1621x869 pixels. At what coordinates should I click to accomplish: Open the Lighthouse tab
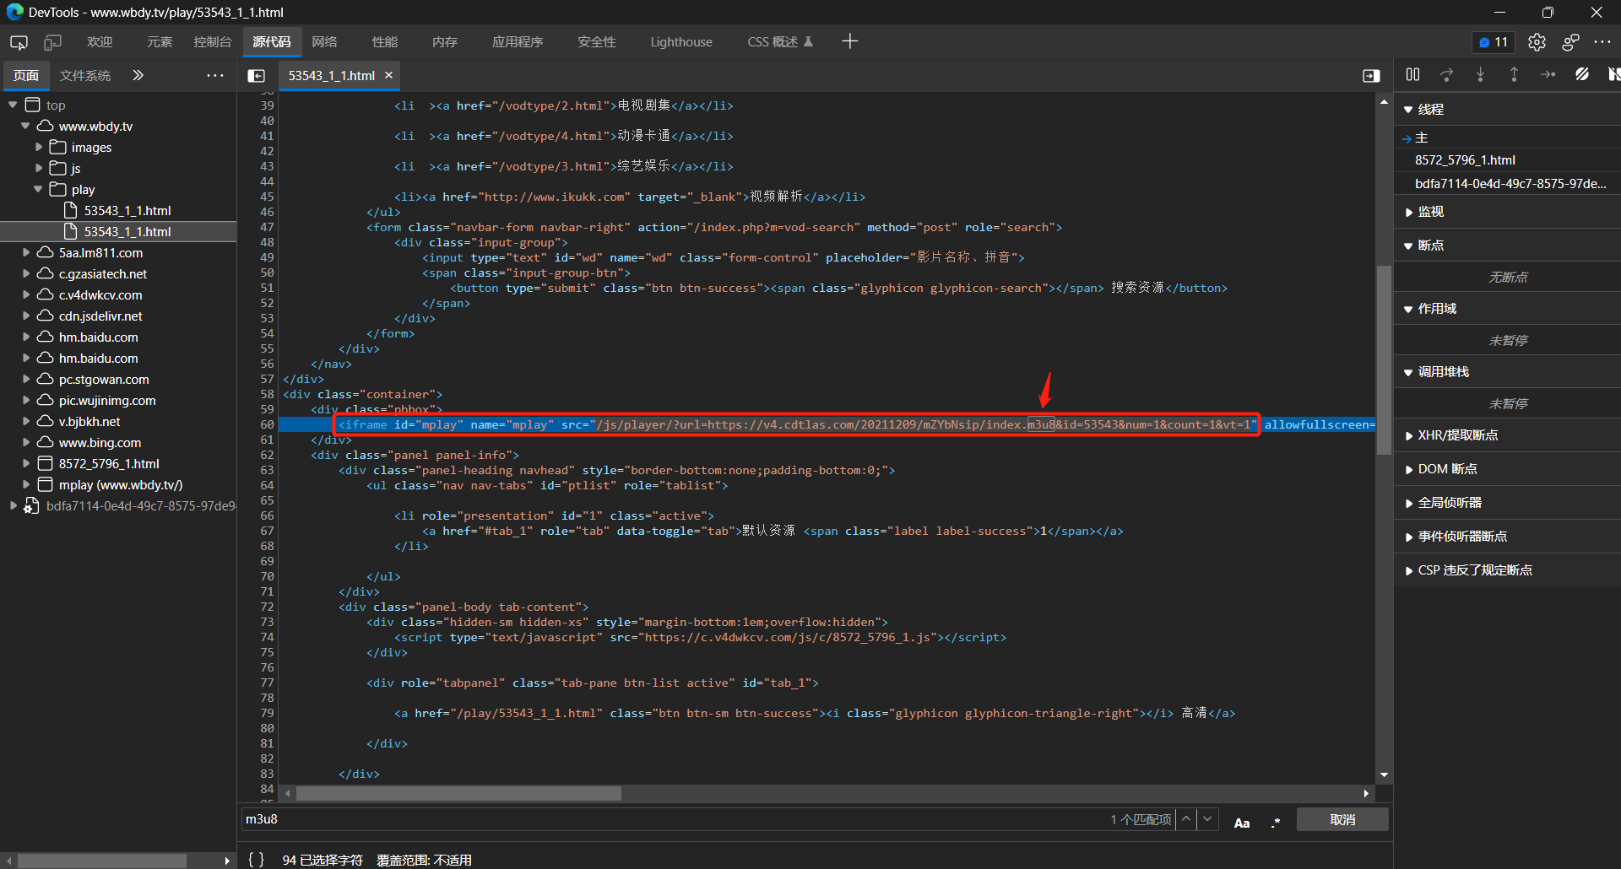pos(681,42)
